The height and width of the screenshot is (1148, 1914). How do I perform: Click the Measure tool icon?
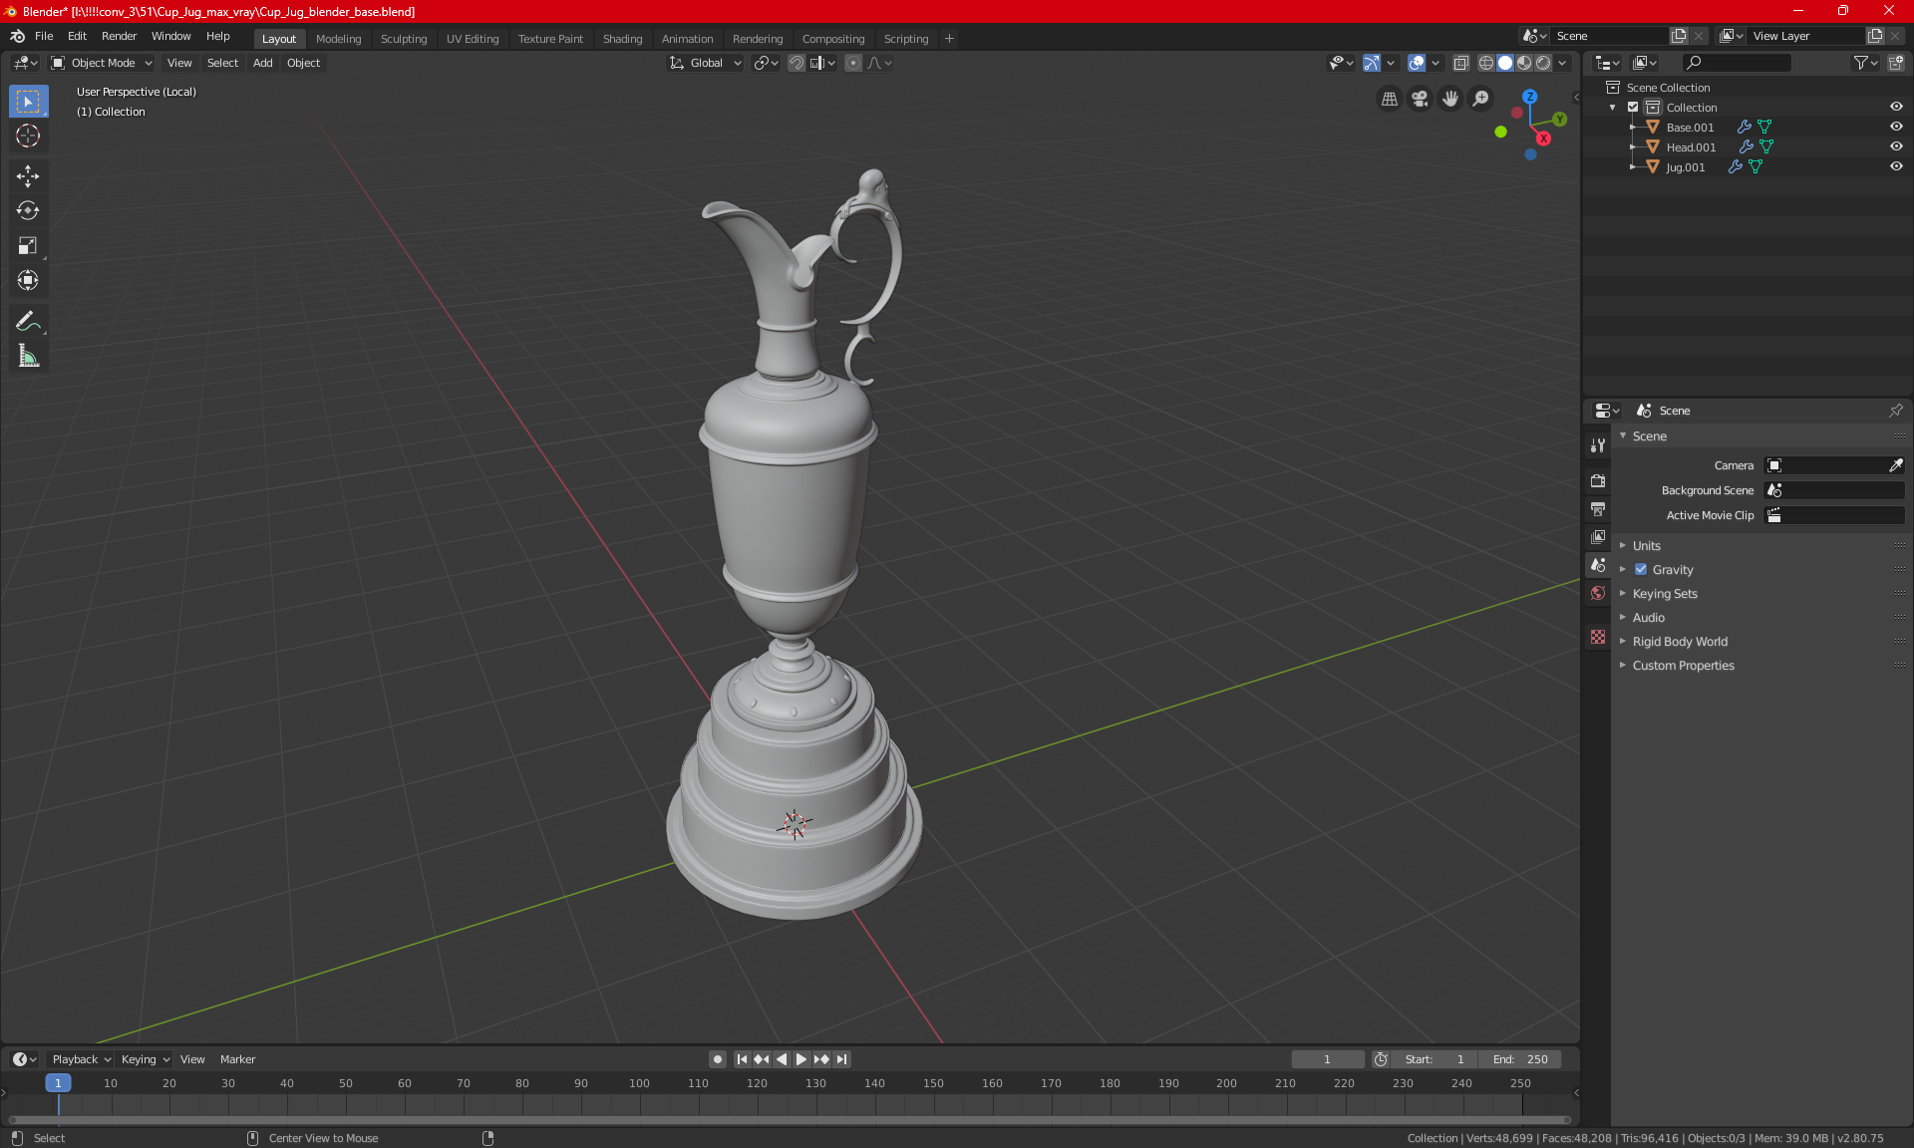coord(27,356)
